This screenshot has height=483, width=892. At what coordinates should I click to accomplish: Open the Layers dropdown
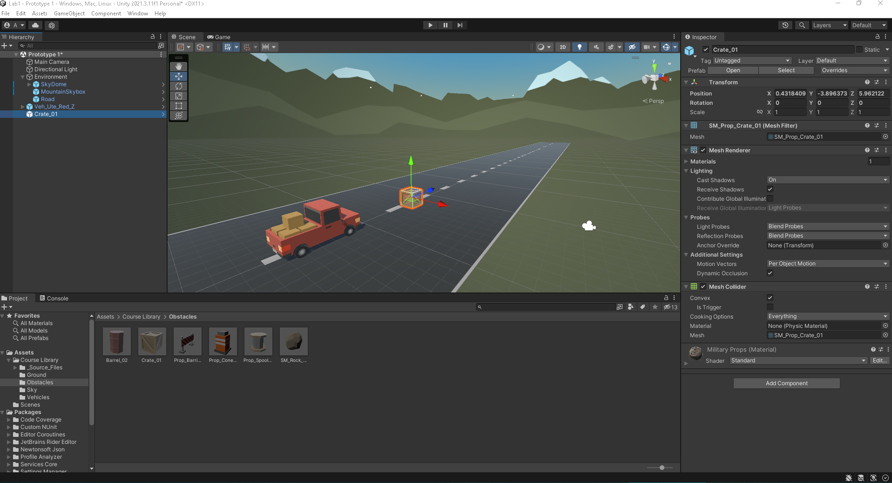click(829, 25)
